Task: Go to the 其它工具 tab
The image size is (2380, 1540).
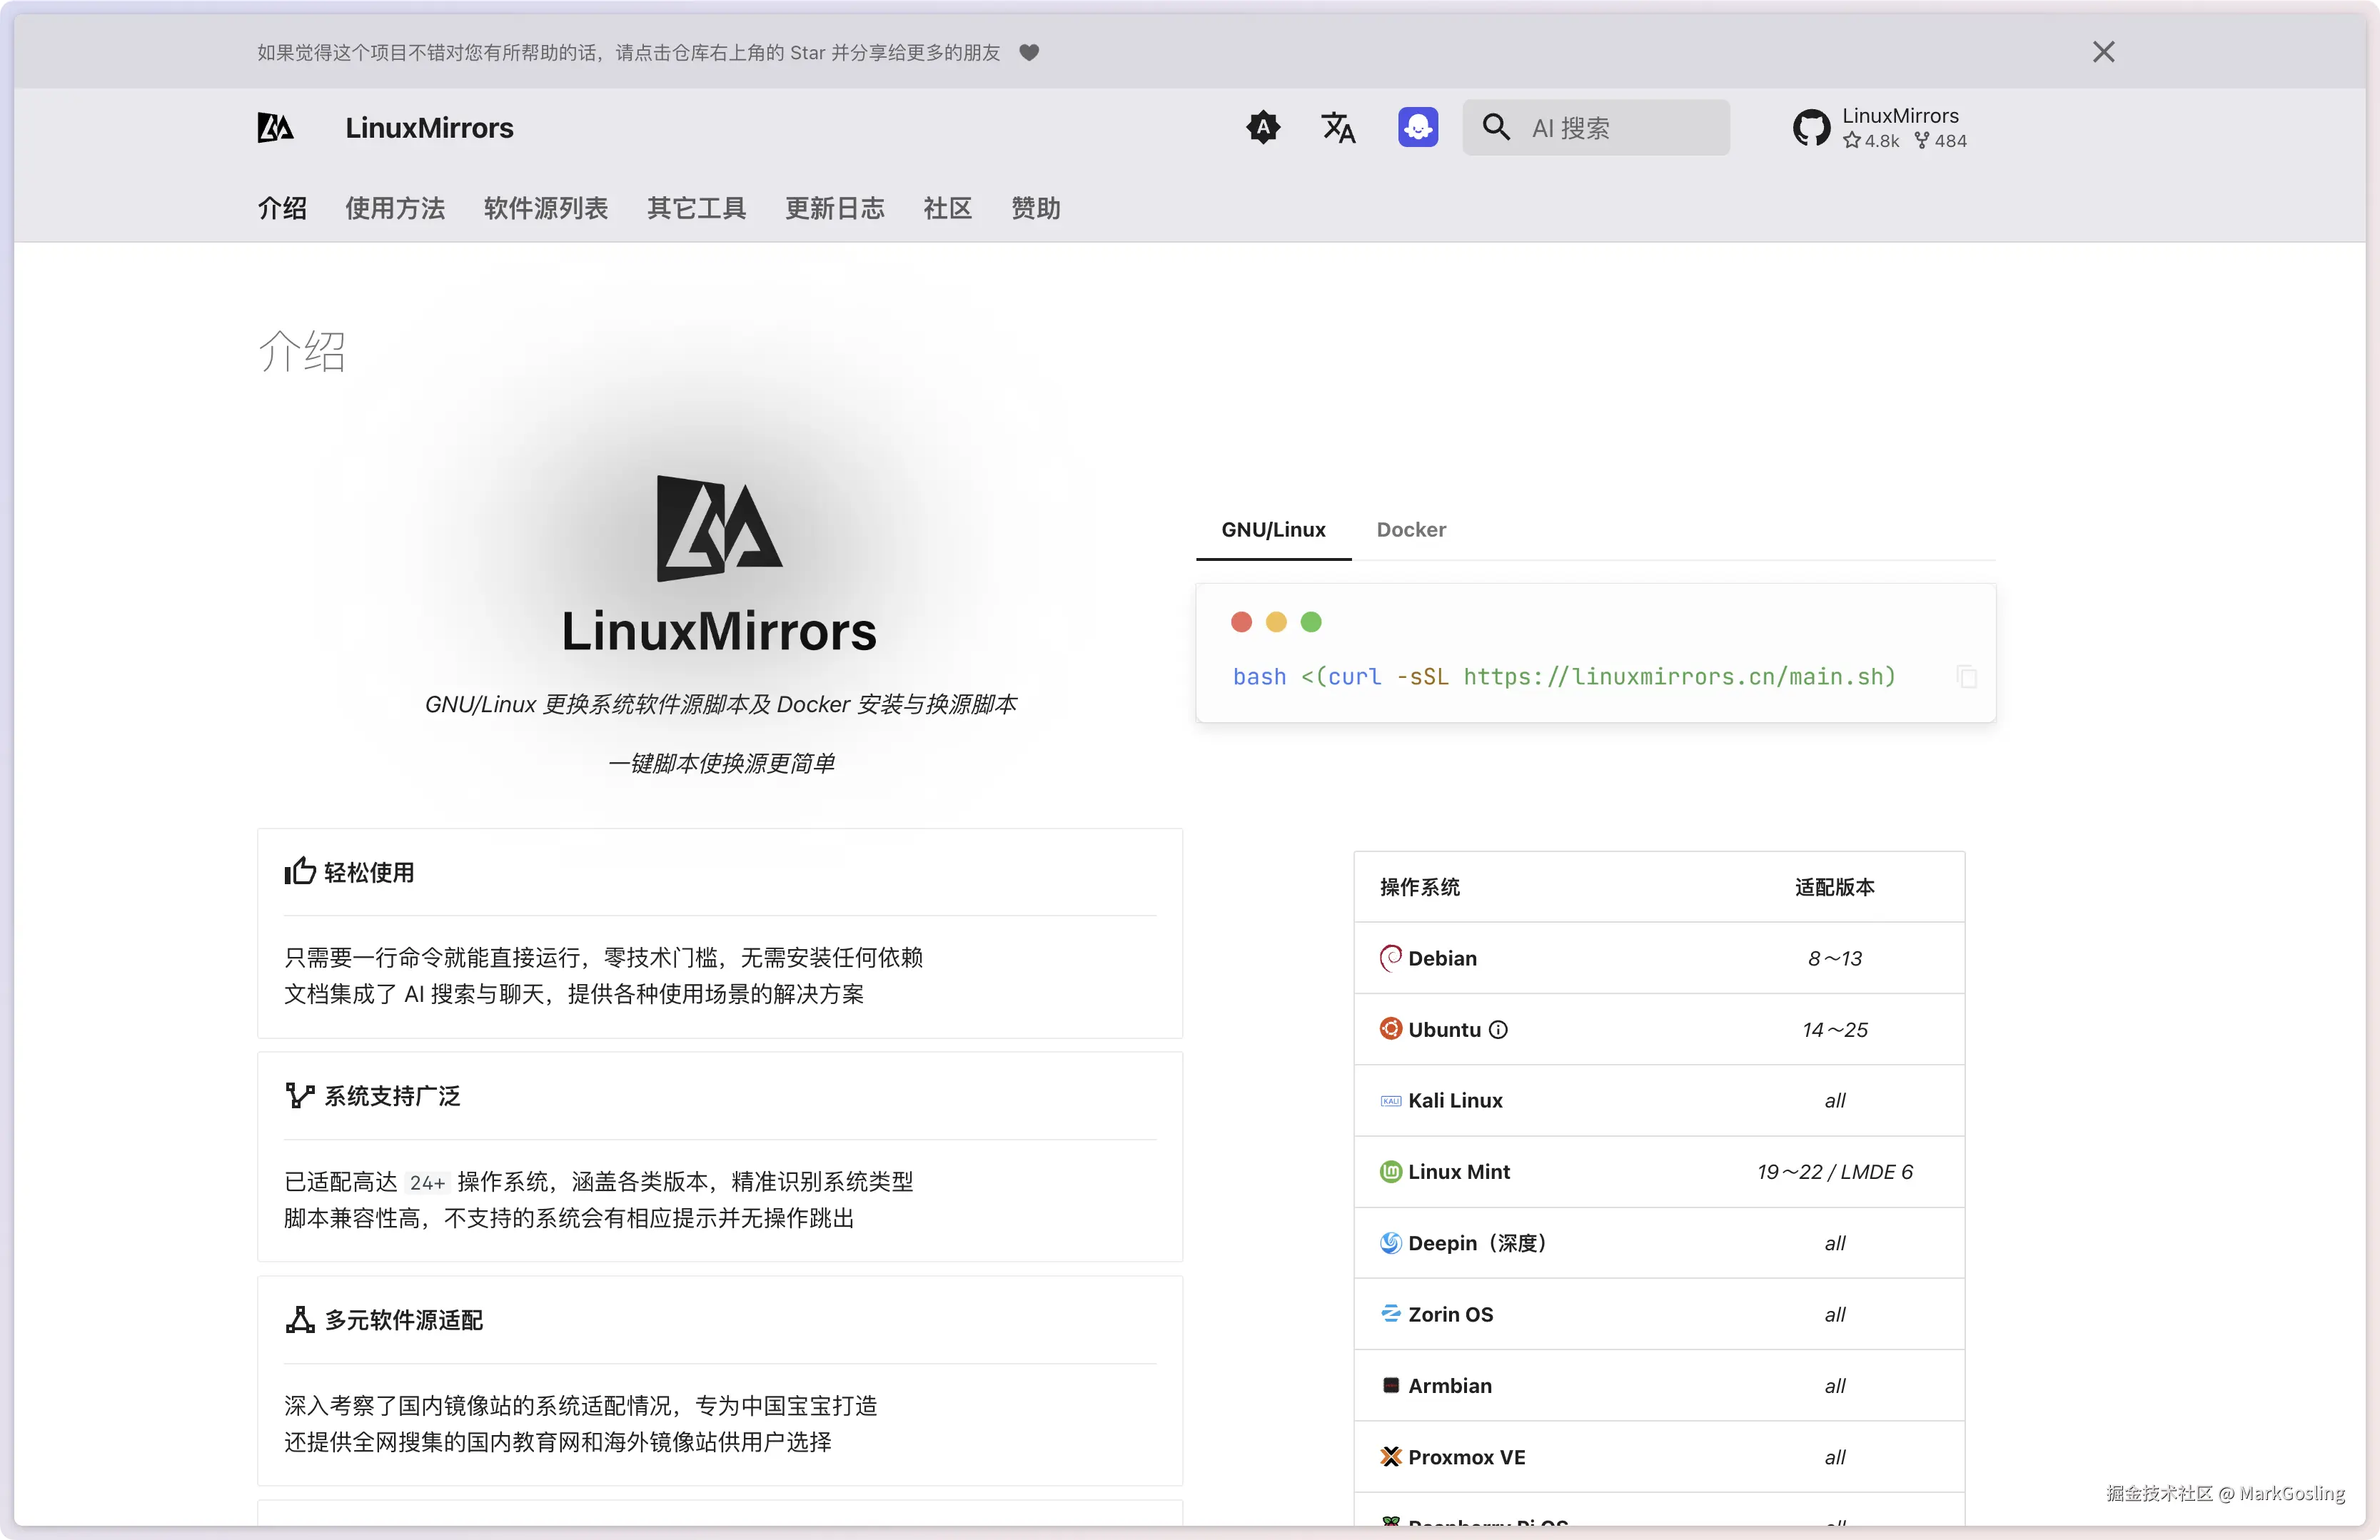Action: click(696, 208)
